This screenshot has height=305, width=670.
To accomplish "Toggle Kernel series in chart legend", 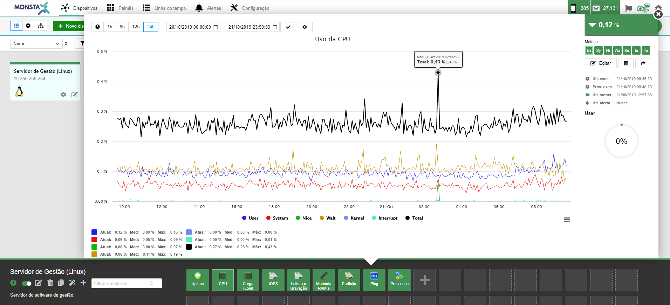I will [x=354, y=218].
